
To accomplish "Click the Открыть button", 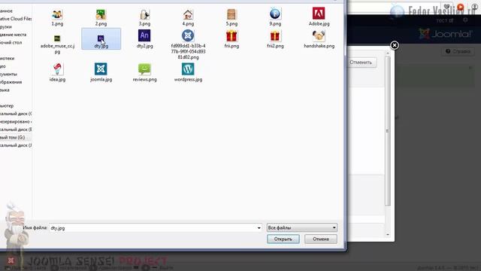I will (x=283, y=239).
